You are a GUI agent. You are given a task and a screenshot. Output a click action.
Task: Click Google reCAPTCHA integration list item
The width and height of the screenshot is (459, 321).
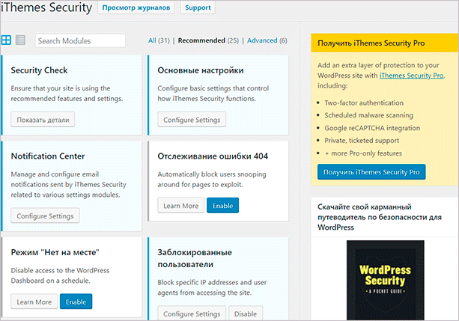point(372,128)
